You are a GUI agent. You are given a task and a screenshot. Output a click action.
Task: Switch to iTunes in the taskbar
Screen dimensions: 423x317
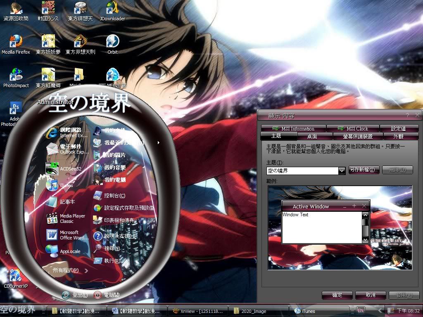(x=319, y=311)
